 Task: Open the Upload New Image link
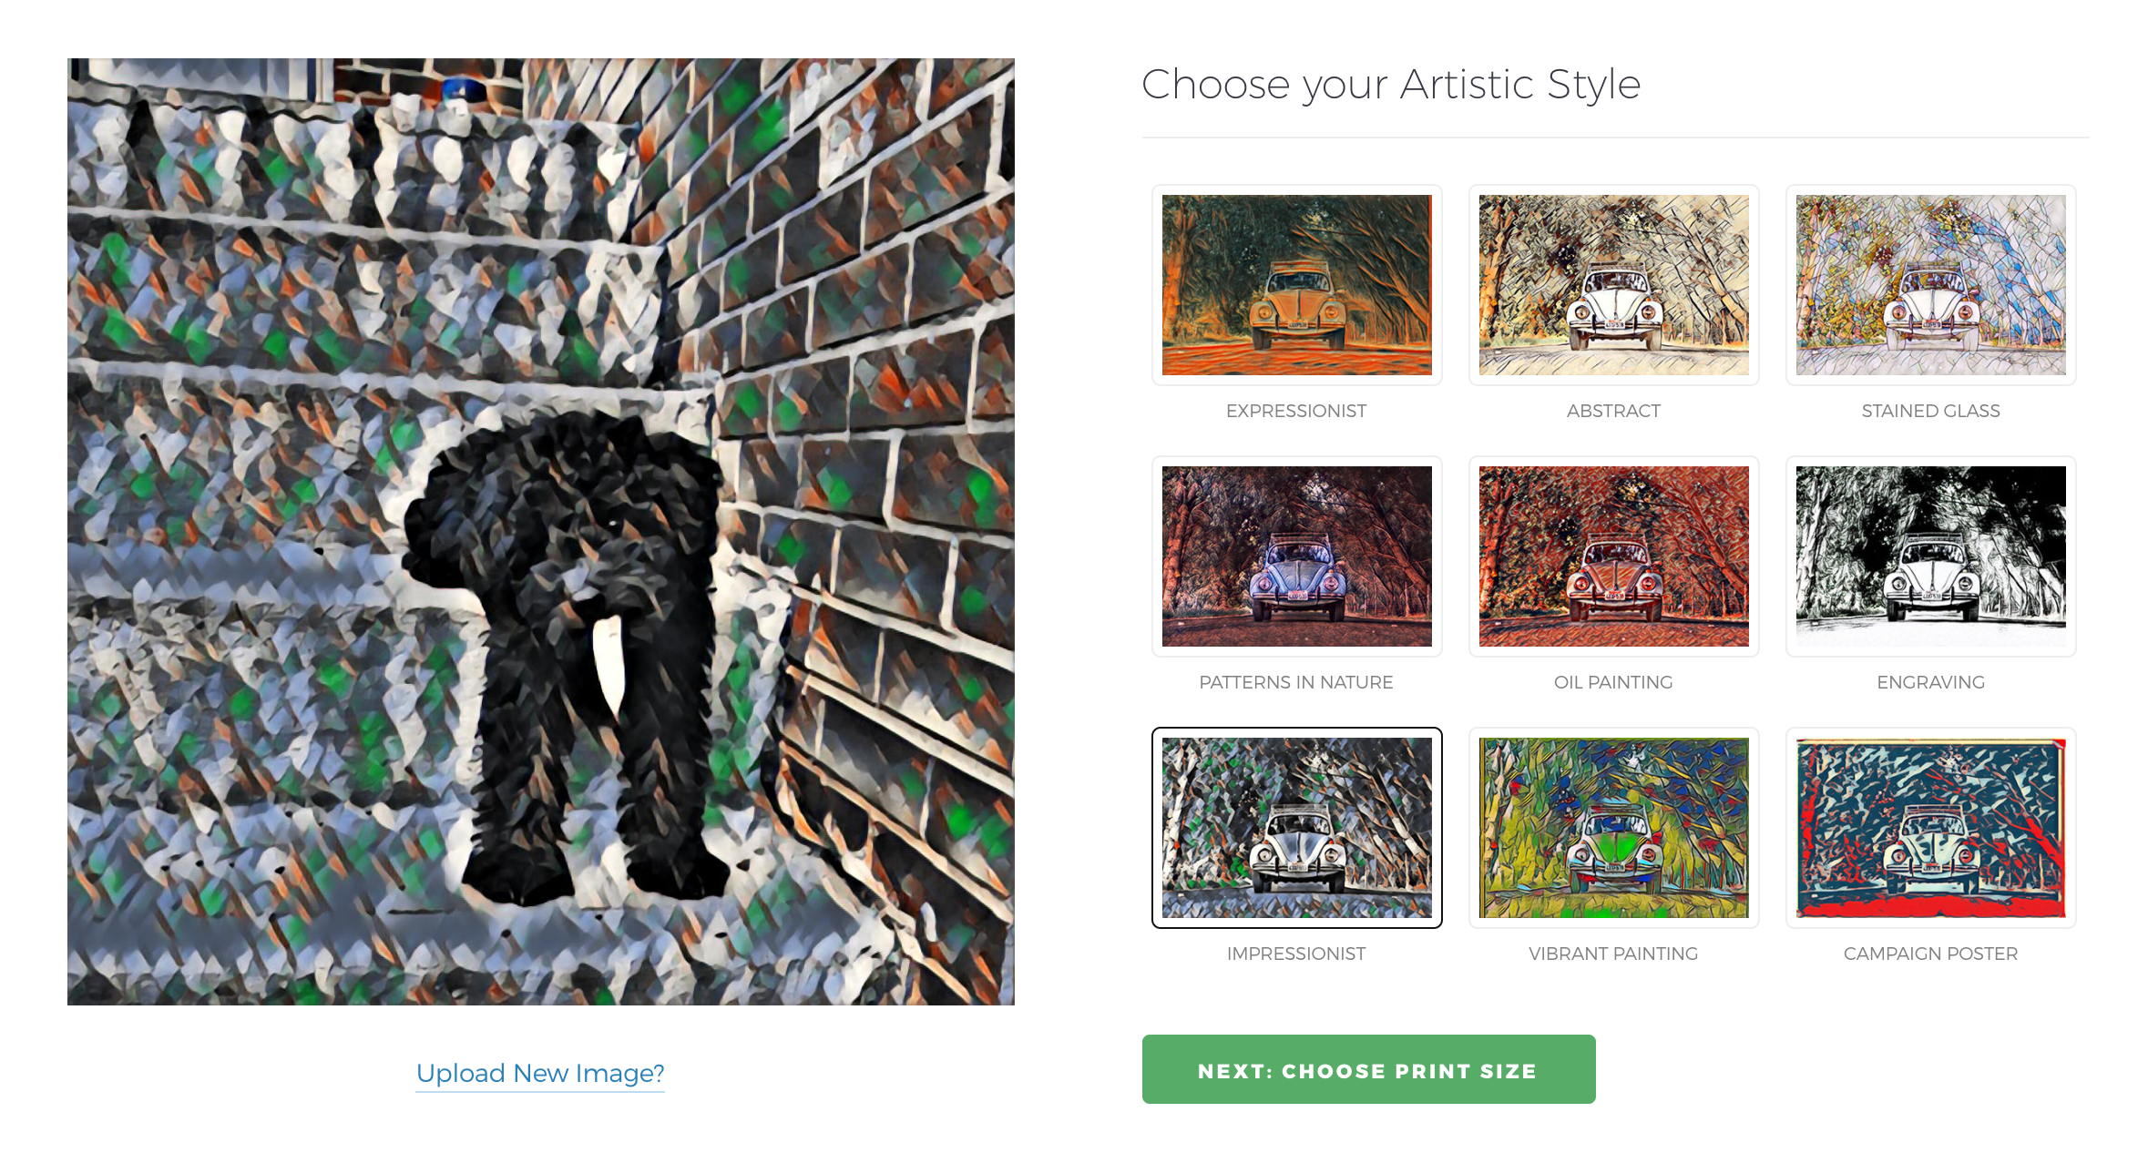(540, 1073)
